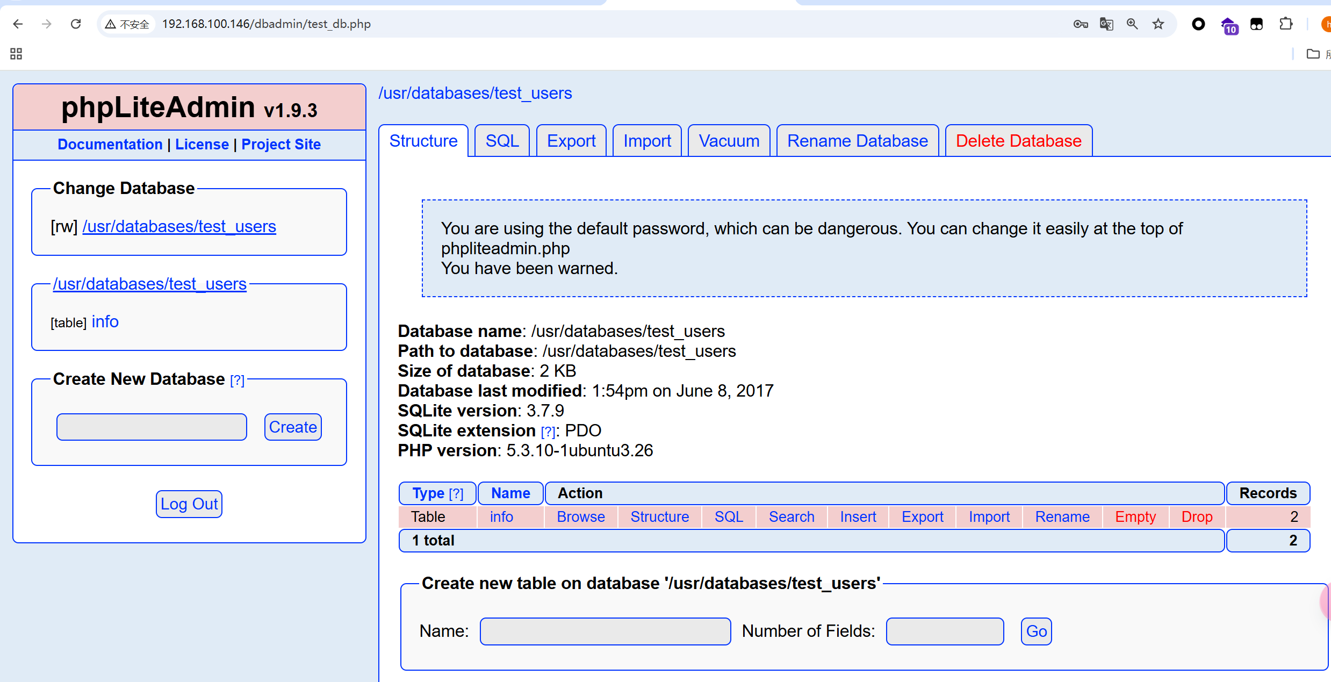Open the SQL tab
The image size is (1331, 682).
502,141
